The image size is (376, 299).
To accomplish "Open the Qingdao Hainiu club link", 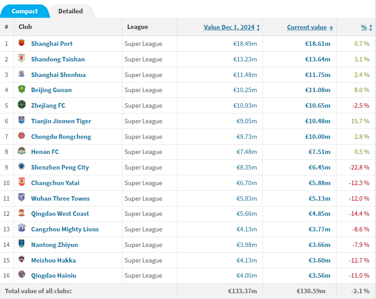I will click(x=53, y=276).
